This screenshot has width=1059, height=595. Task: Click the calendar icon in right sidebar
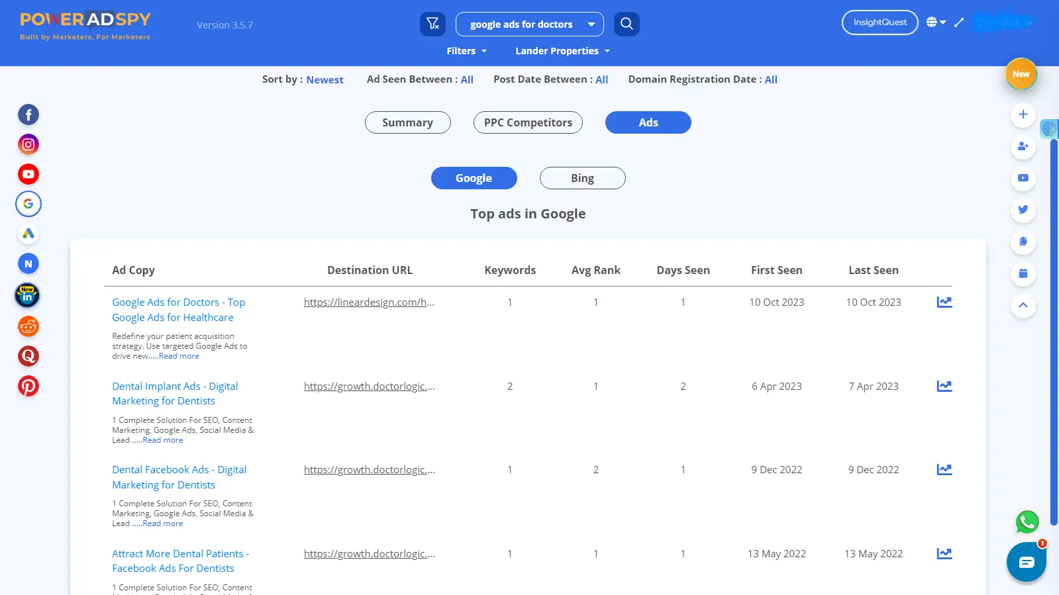coord(1023,273)
